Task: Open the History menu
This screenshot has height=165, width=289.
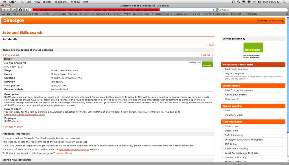Action: (x=47, y=2)
